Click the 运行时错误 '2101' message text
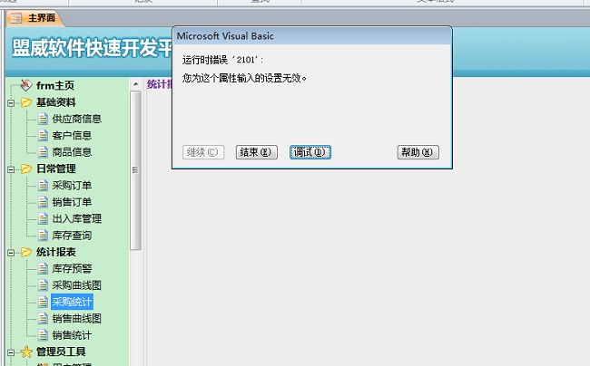 tap(222, 60)
